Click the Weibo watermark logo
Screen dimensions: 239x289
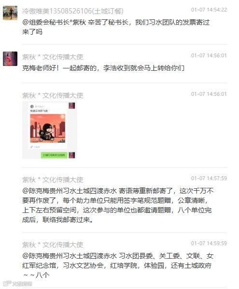pyautogui.click(x=17, y=284)
